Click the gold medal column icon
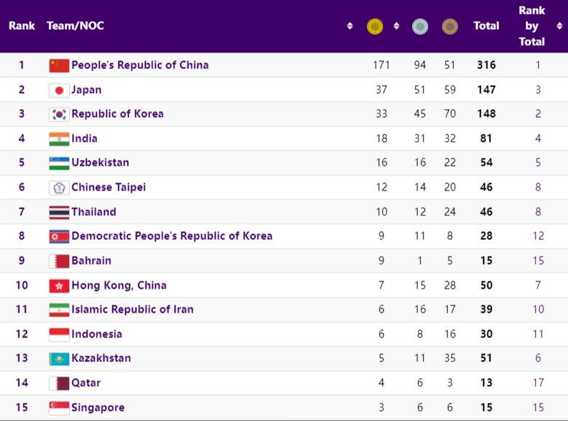The height and width of the screenshot is (421, 568). click(x=375, y=26)
